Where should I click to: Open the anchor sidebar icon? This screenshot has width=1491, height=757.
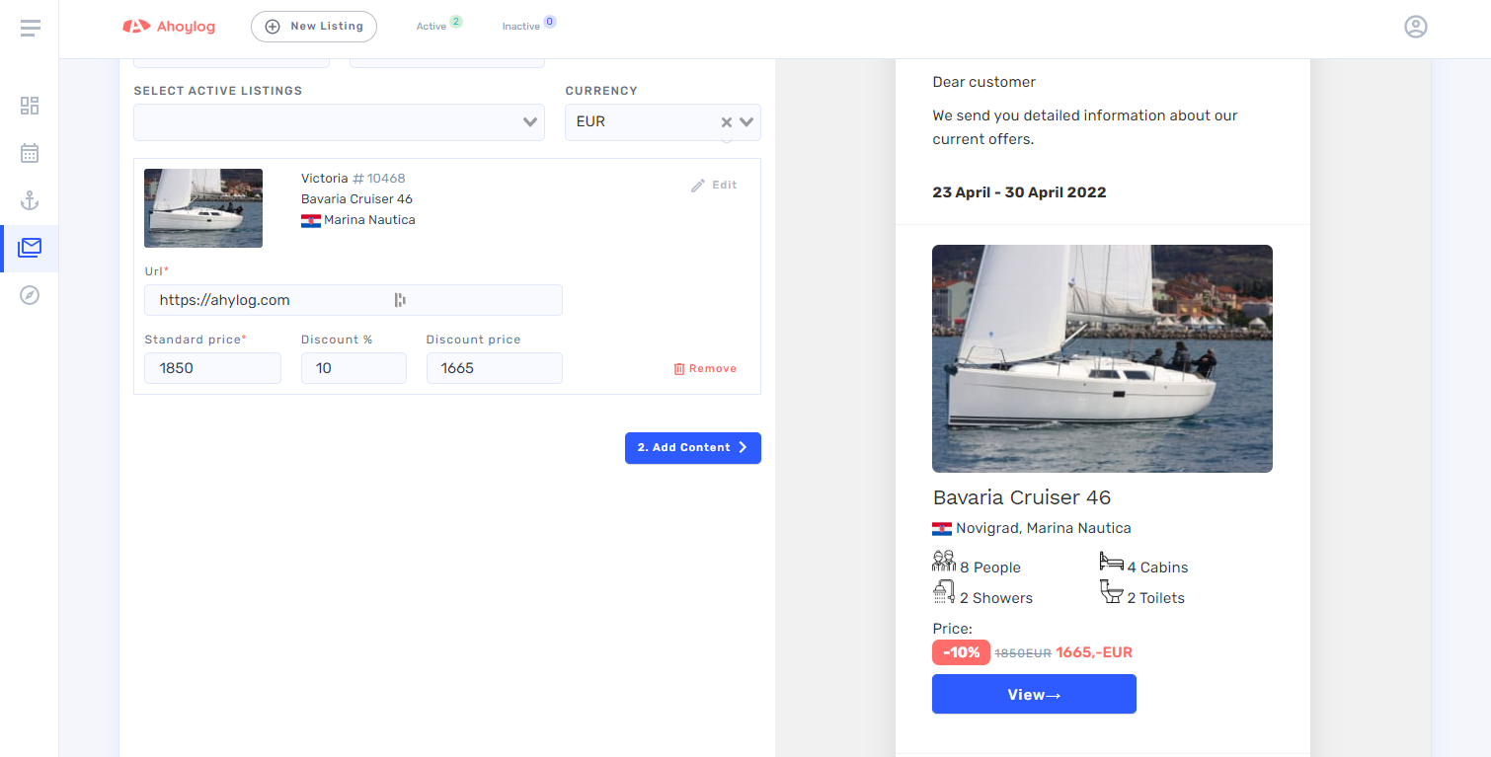pos(30,200)
